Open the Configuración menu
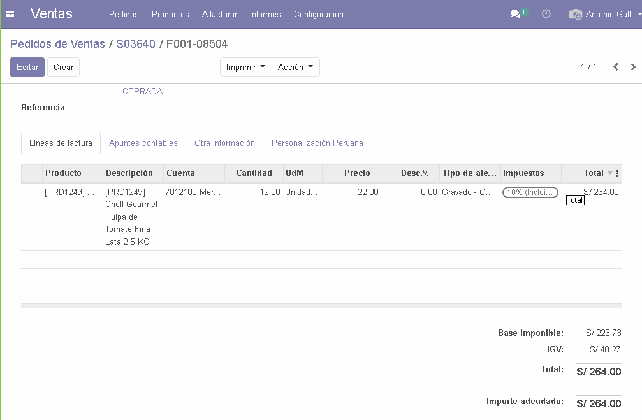The image size is (642, 420). click(x=318, y=14)
